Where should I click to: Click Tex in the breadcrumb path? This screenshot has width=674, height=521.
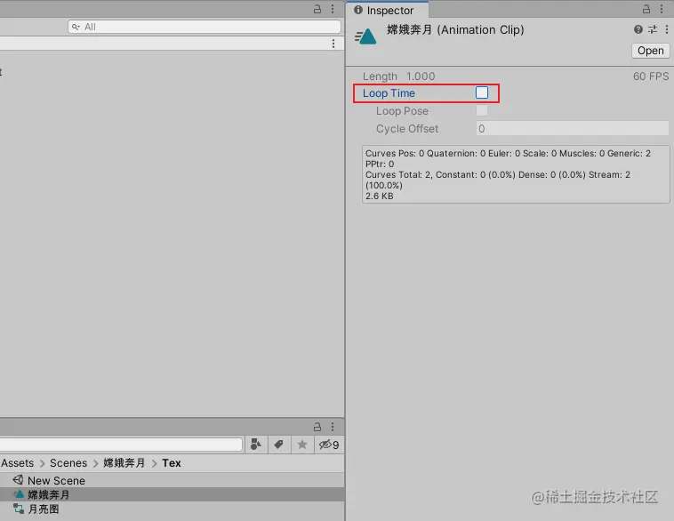pyautogui.click(x=172, y=463)
